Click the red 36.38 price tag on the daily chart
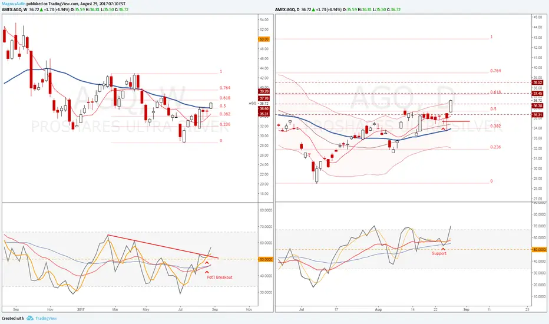 pyautogui.click(x=537, y=106)
